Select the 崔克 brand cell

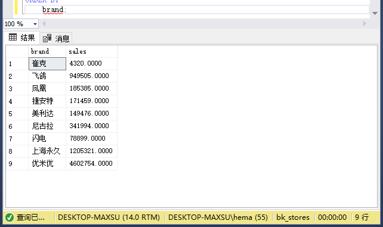[47, 64]
